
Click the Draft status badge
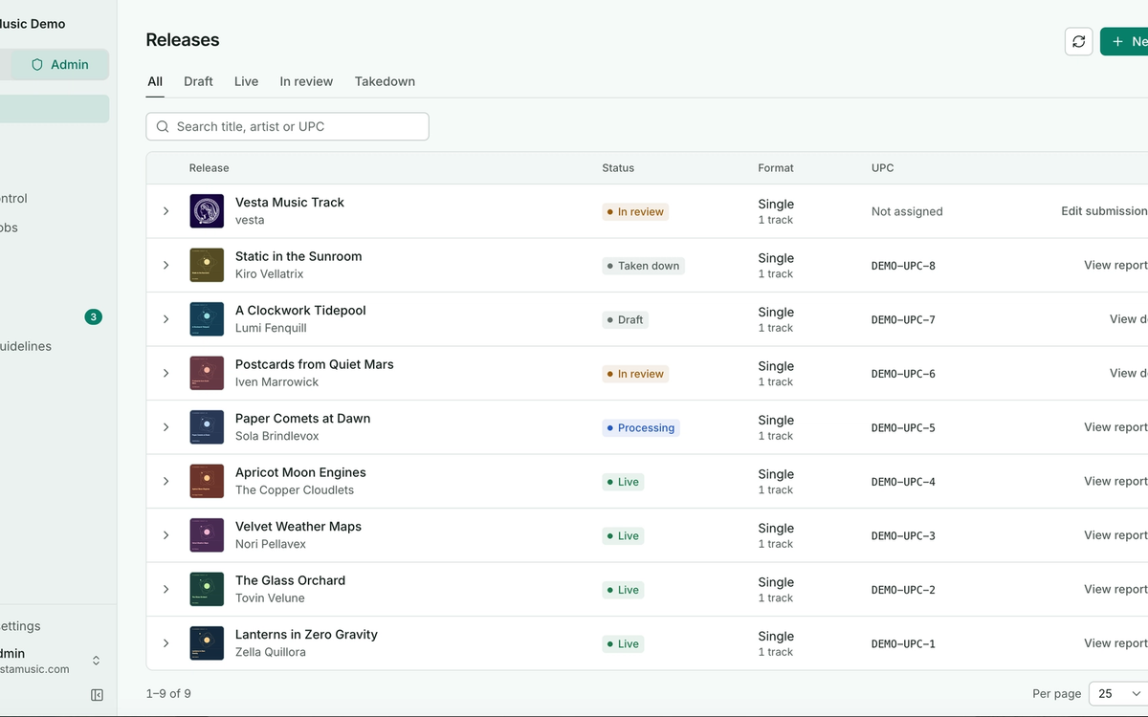click(x=625, y=320)
